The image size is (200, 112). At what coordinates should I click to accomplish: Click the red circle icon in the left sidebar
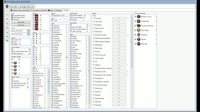(7, 19)
